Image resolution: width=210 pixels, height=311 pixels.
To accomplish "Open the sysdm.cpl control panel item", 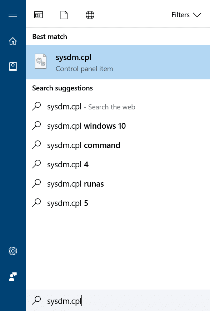I will (x=118, y=62).
